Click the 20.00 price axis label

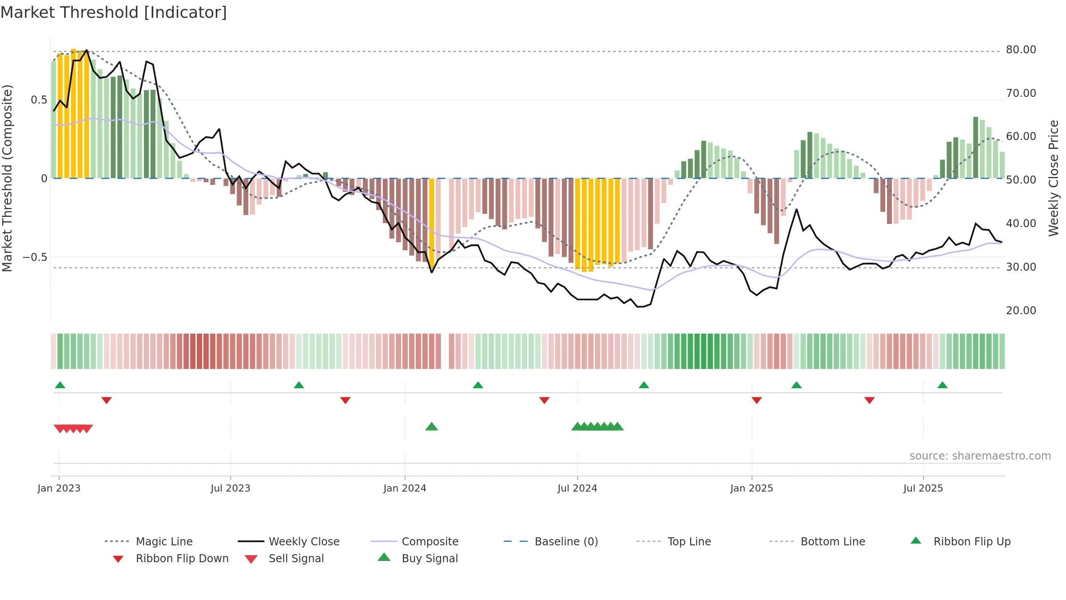pos(1021,311)
